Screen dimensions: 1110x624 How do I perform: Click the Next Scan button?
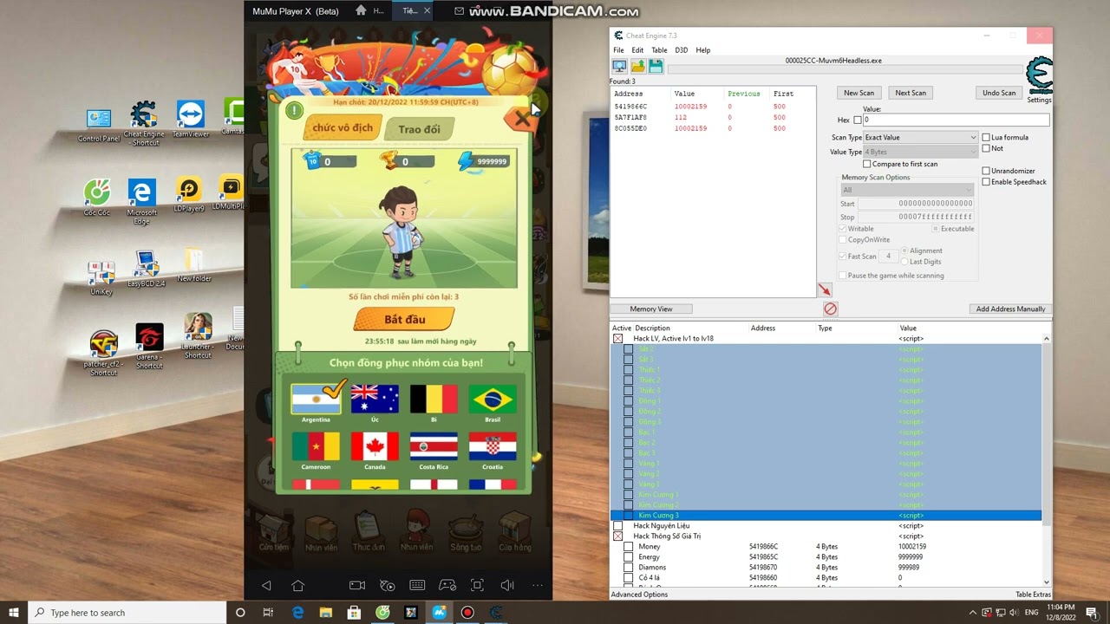911,93
